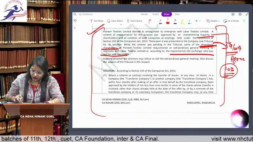Select the Draw tab
This screenshot has height=142, width=253.
166,14
